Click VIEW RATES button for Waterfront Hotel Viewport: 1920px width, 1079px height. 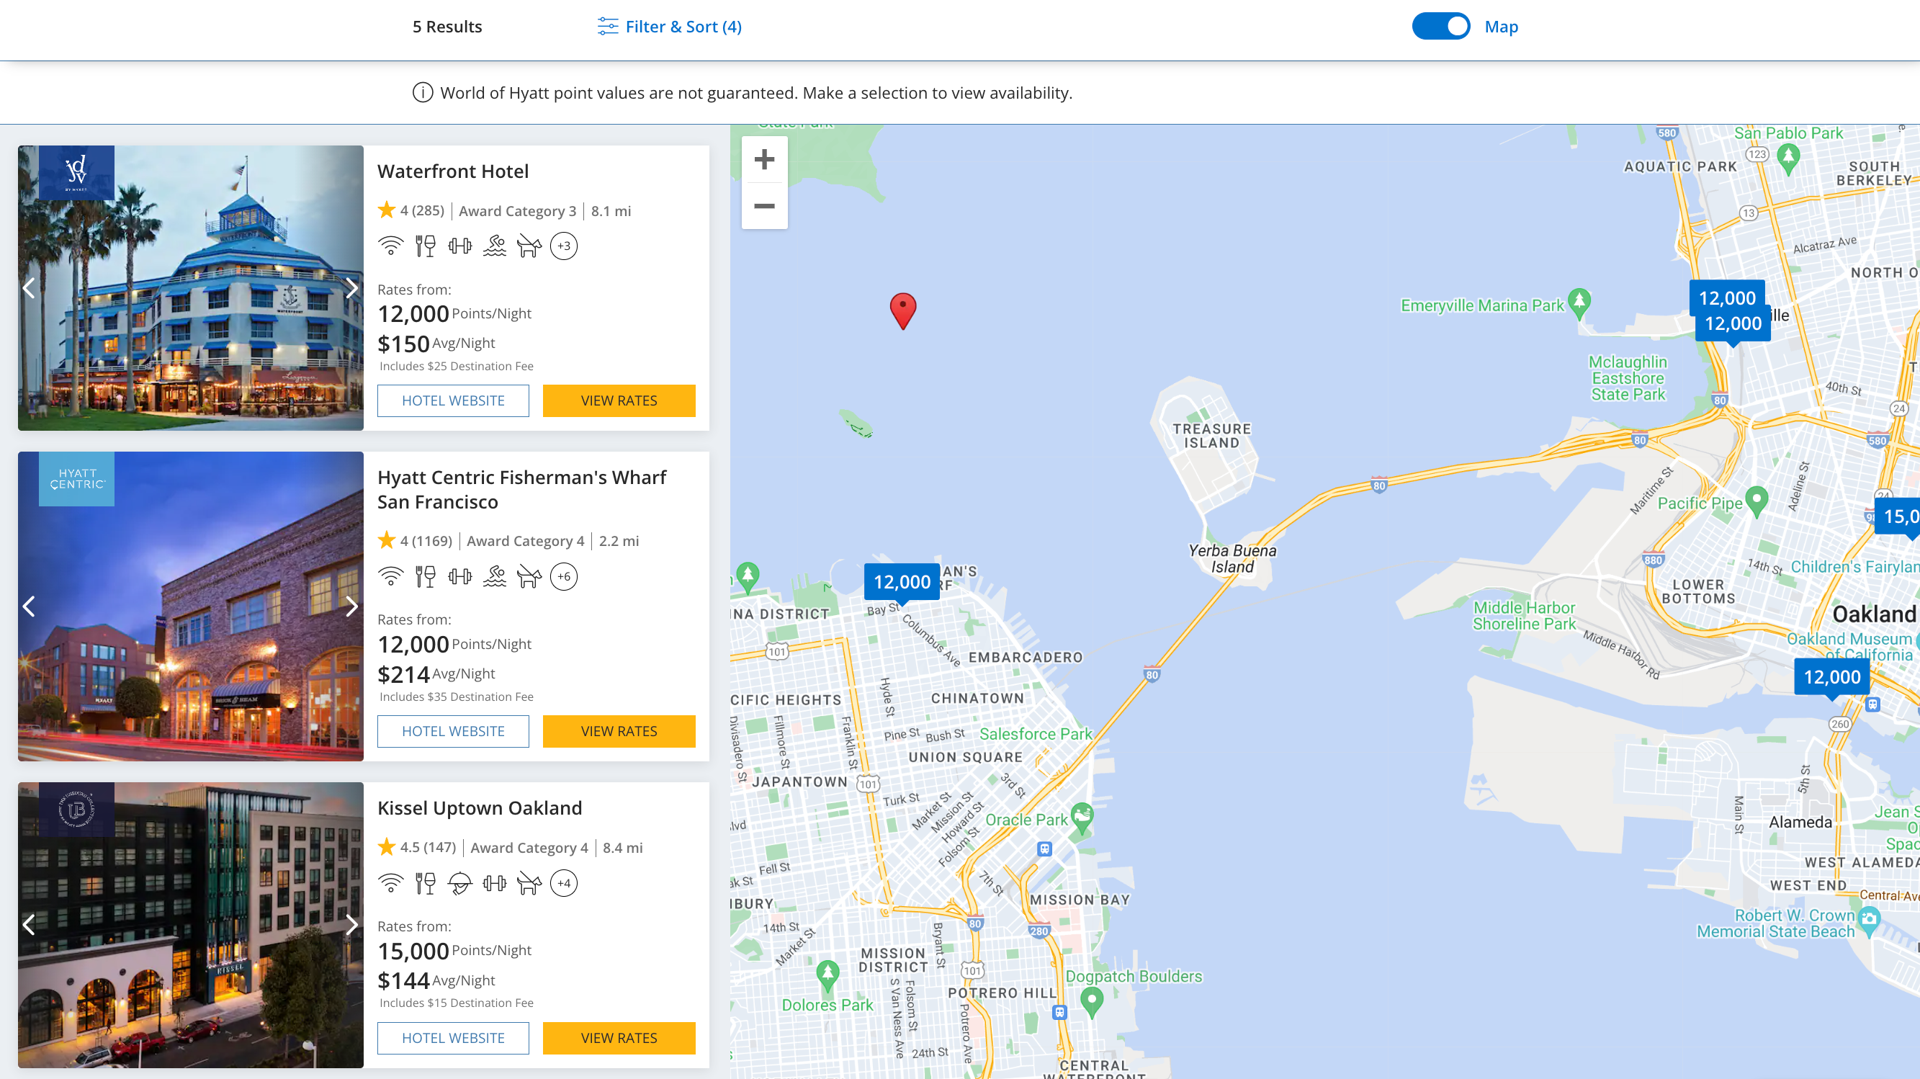coord(619,400)
